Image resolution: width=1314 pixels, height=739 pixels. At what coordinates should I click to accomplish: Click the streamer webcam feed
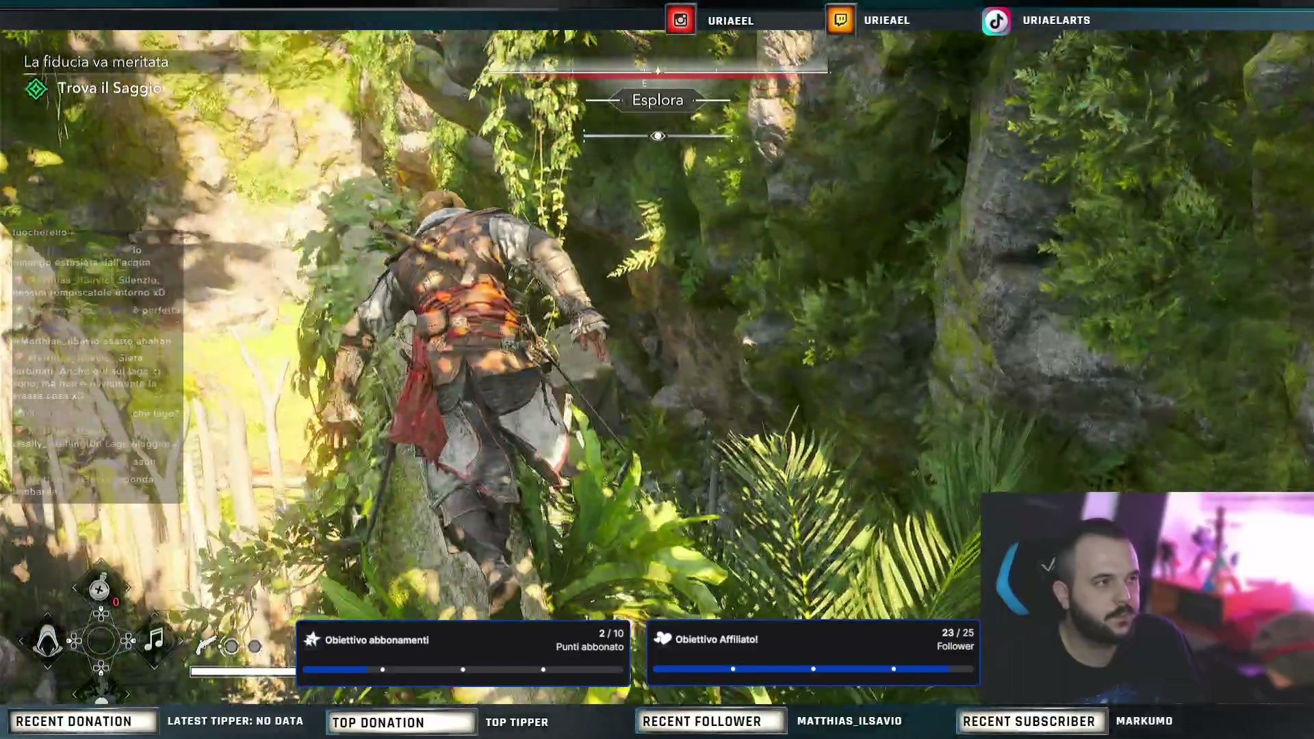(1147, 598)
